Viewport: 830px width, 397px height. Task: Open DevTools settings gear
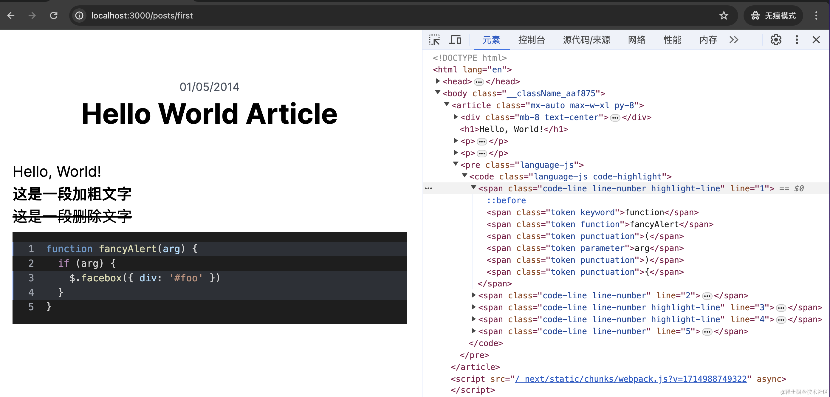(x=775, y=40)
